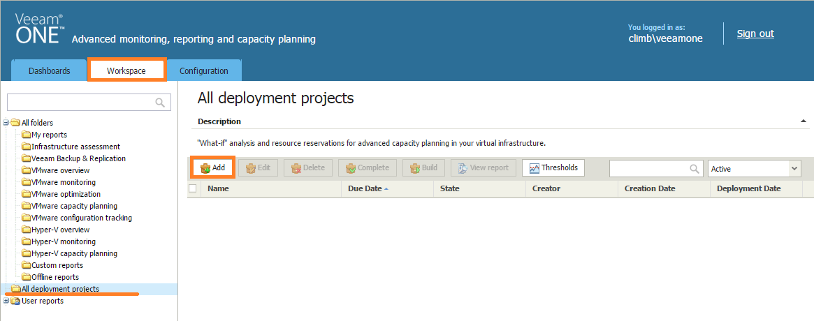Click the VMware capacity planning folder icon
The width and height of the screenshot is (814, 321).
click(x=27, y=207)
